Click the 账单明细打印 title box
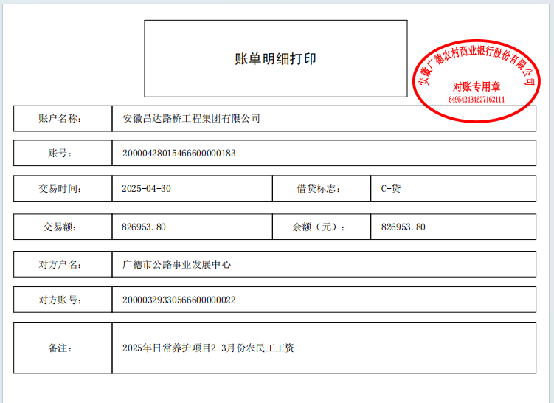554x403 pixels. pos(275,59)
